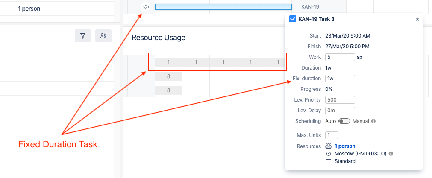Click the Max. Units field
The height and width of the screenshot is (178, 432).
pos(331,135)
